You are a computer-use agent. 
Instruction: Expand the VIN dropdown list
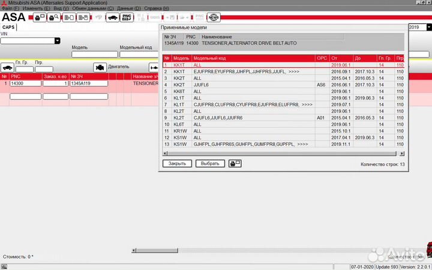tap(57, 41)
